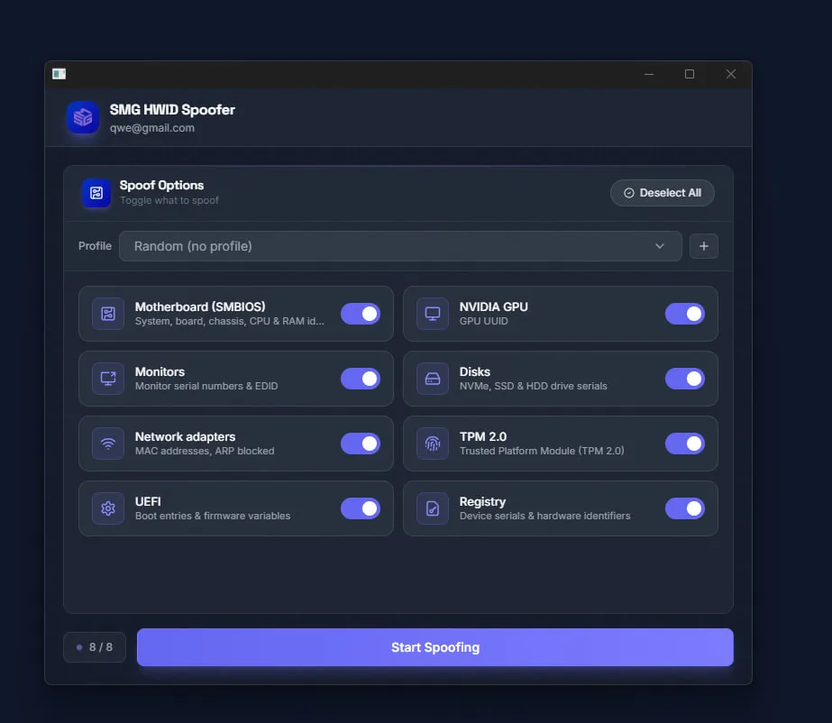This screenshot has width=832, height=723.
Task: Click 'NVMe, SSD & HDD drive serials' text
Action: click(533, 386)
